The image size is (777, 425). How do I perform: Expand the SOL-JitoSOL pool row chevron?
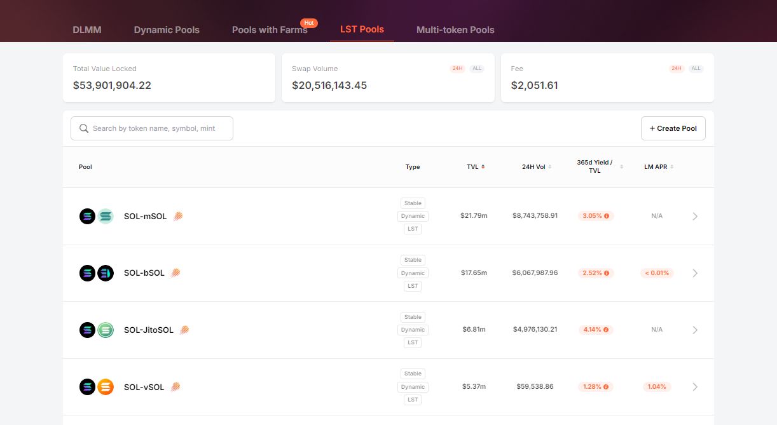[x=695, y=330]
